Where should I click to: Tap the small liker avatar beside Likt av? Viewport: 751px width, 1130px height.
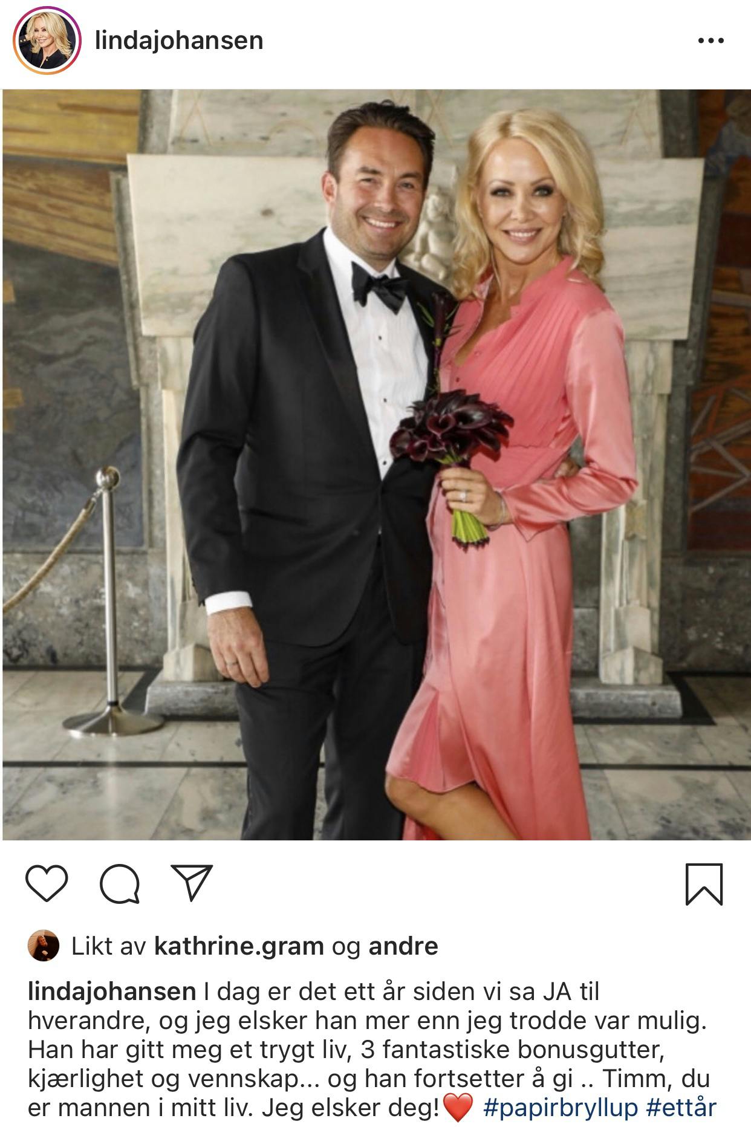point(44,946)
